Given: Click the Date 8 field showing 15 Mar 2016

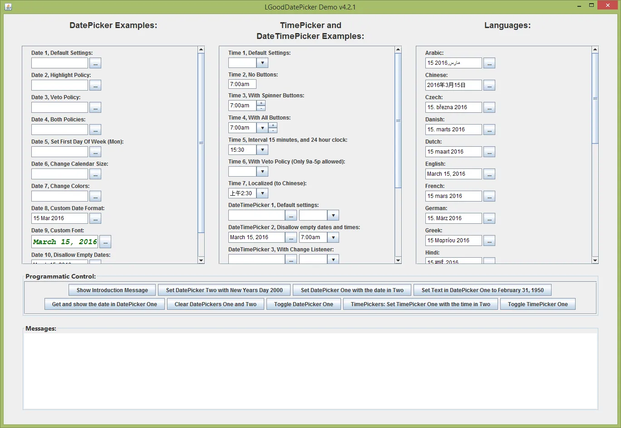Looking at the screenshot, I should (x=59, y=218).
